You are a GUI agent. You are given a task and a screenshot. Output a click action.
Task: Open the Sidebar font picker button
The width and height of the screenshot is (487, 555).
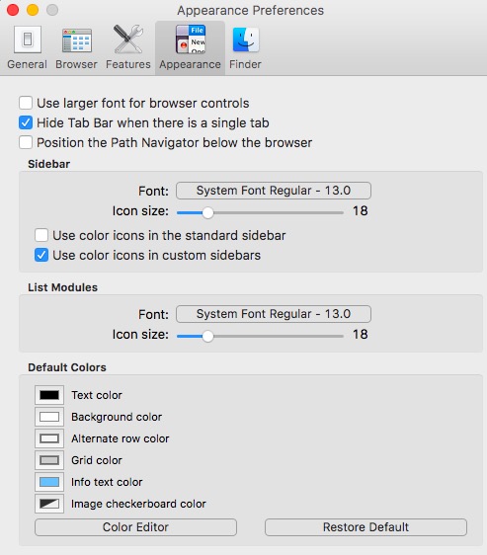274,191
